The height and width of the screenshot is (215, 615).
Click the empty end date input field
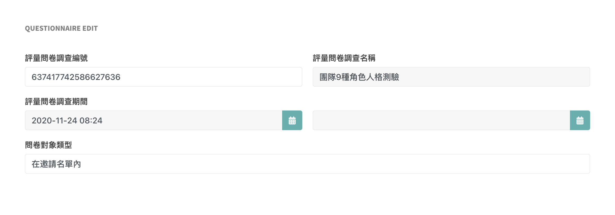point(441,120)
